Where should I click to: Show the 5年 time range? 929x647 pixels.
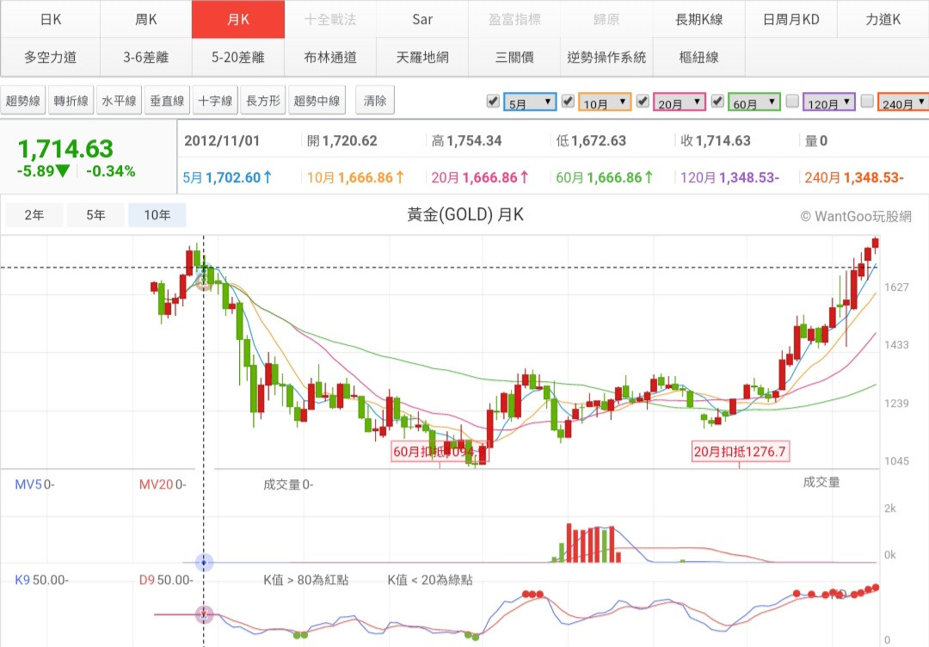tap(95, 215)
